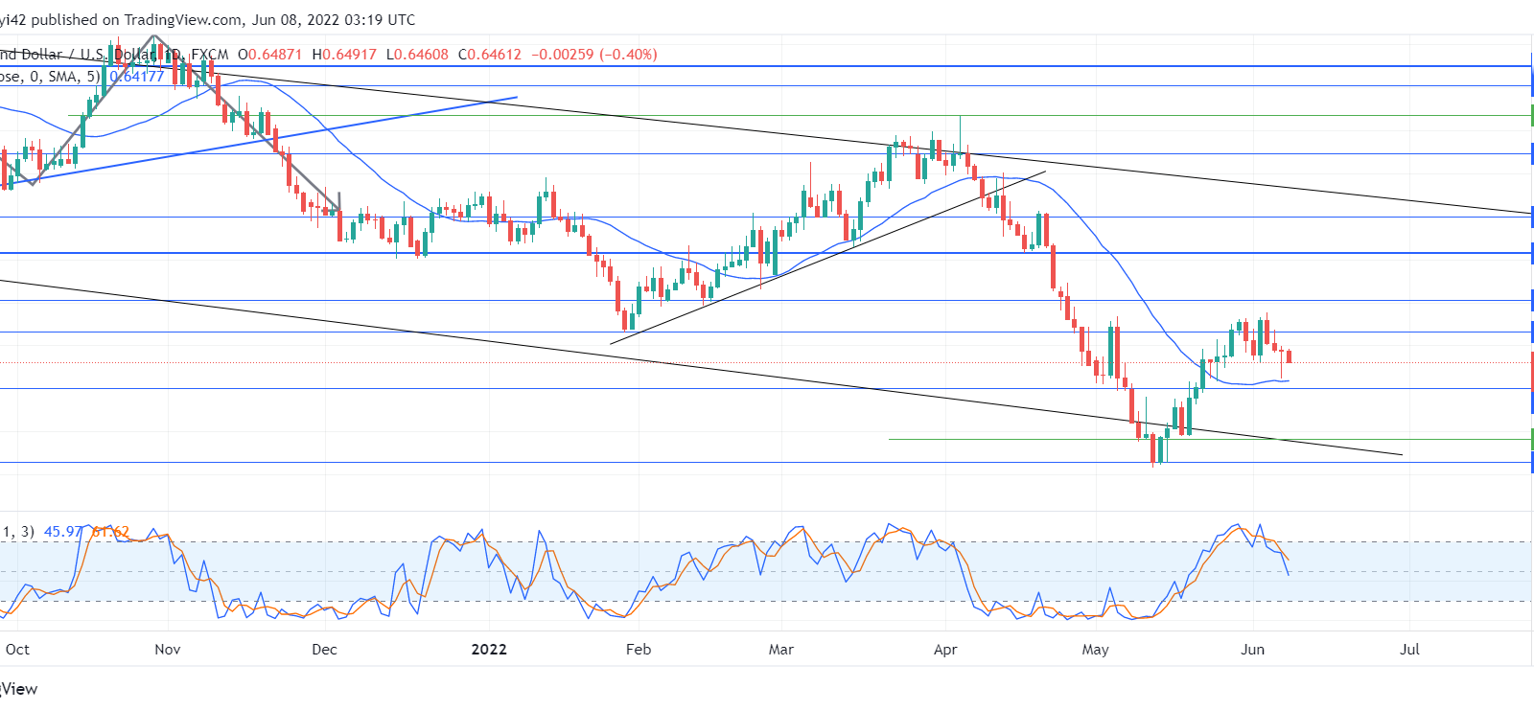Click the blue stochastic value 45.97
Viewport: 1534px width, 711px height.
click(x=64, y=532)
